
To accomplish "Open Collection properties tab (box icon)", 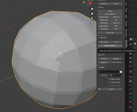I will [130, 72].
